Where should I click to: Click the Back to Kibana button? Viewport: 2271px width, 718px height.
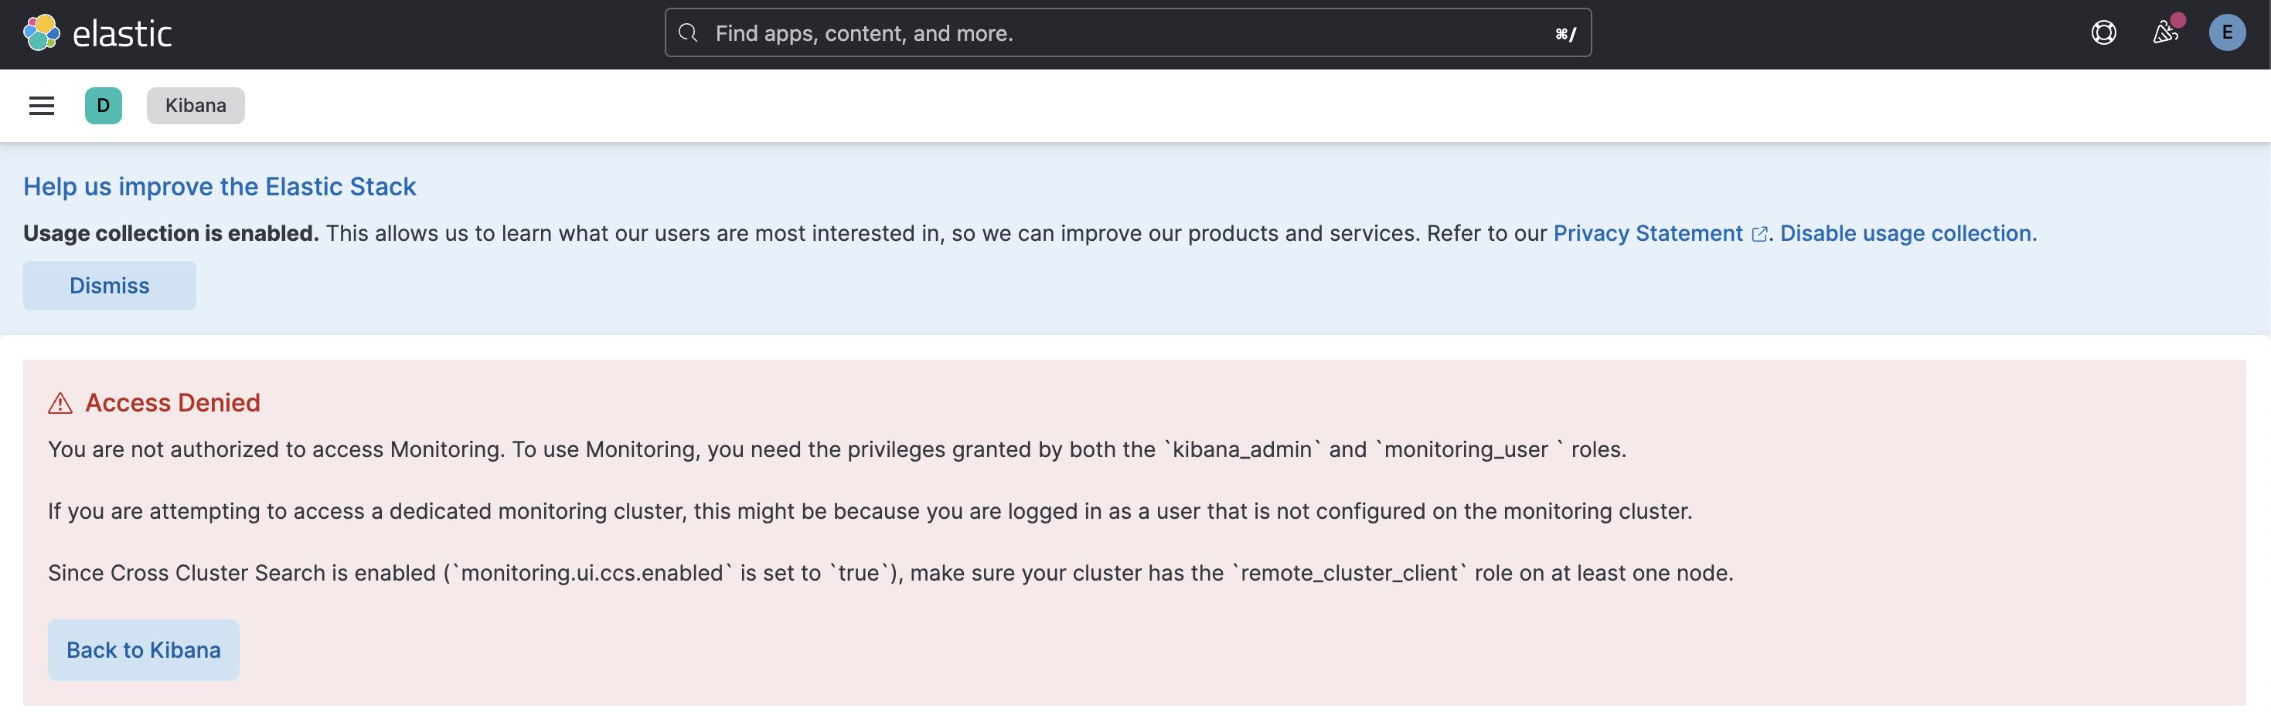(143, 649)
